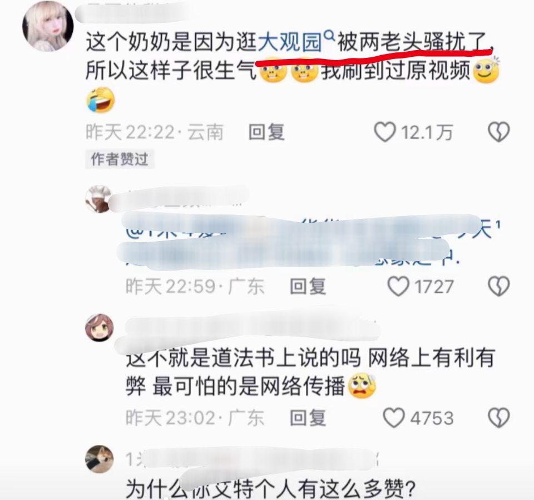Image resolution: width=534 pixels, height=500 pixels.
Task: Tap the 12.1万 like count
Action: [x=427, y=133]
